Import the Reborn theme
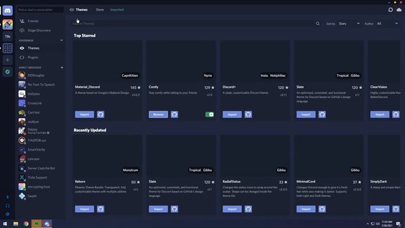The image size is (405, 228). (x=84, y=209)
